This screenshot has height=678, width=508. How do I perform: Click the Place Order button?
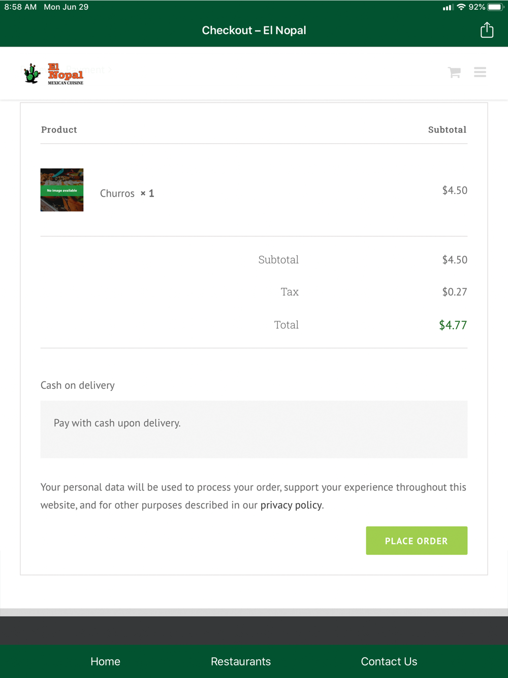(417, 541)
